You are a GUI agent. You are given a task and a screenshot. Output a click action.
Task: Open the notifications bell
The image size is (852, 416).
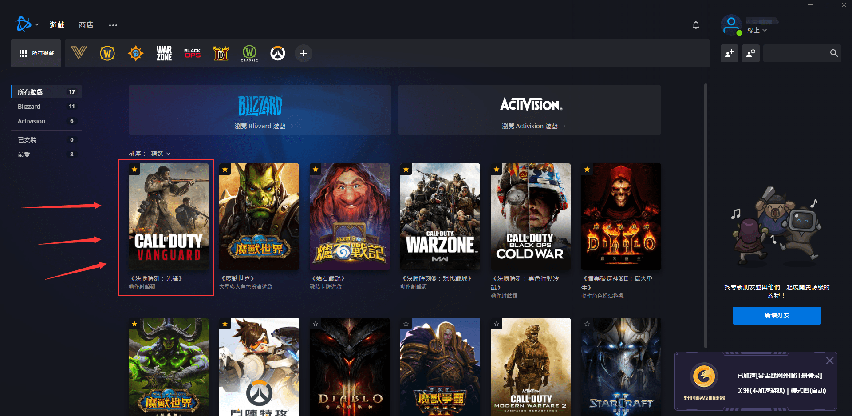point(696,25)
